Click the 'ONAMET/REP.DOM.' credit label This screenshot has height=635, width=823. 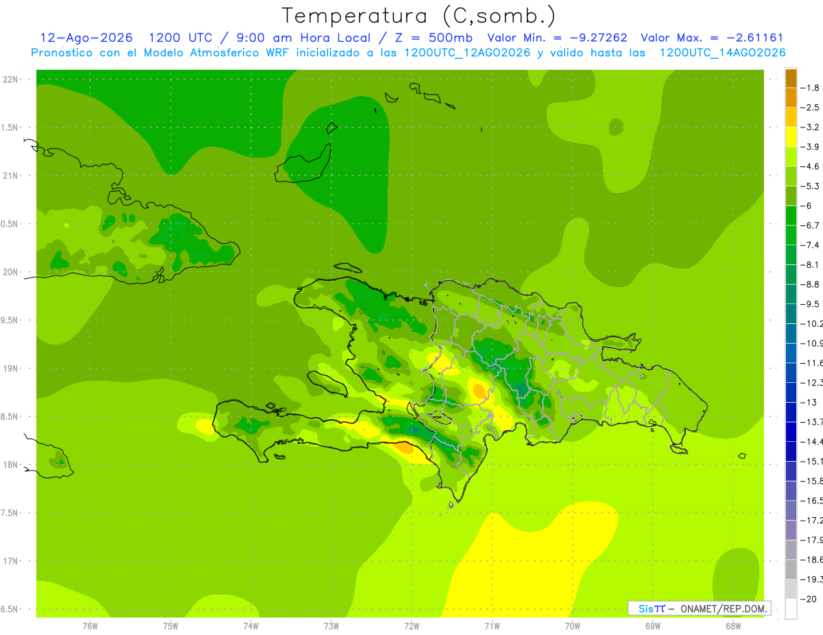(x=724, y=608)
